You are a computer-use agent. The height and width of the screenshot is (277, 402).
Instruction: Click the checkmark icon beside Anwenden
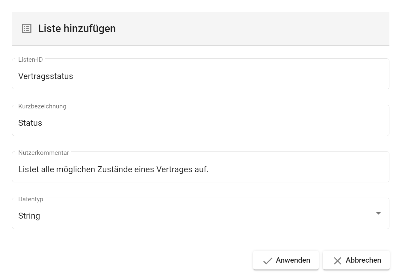point(268,261)
